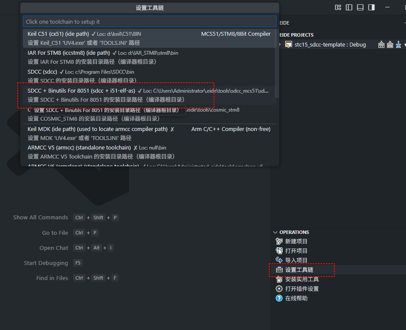The width and height of the screenshot is (406, 330).
Task: Click the 新建项目 new project icon
Action: click(x=279, y=241)
